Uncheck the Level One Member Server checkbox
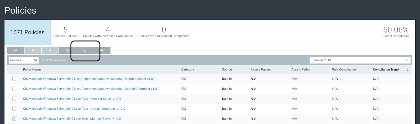Image resolution: width=420 pixels, height=124 pixels. [14, 119]
